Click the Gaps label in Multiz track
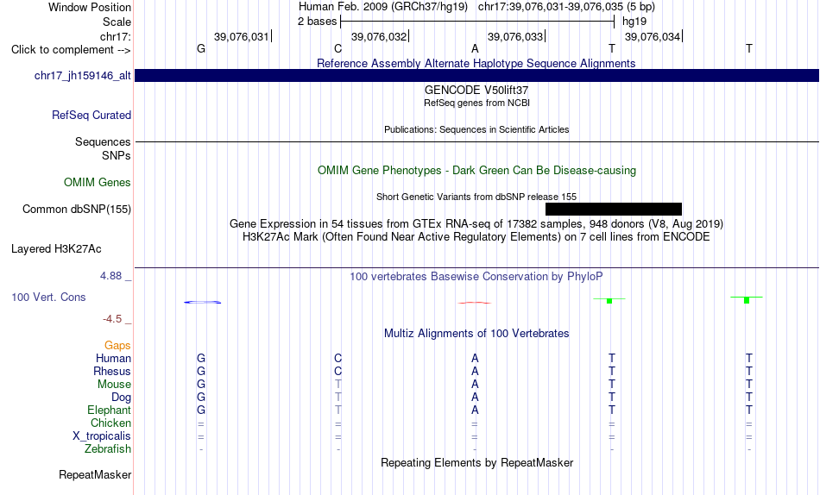Screen dimensions: 820x495 pos(117,346)
